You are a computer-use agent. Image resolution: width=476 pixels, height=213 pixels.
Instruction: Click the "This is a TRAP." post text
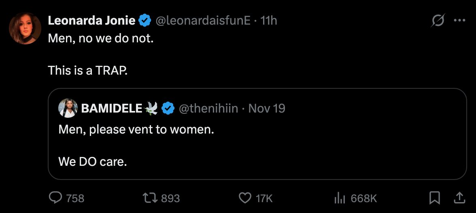click(88, 71)
